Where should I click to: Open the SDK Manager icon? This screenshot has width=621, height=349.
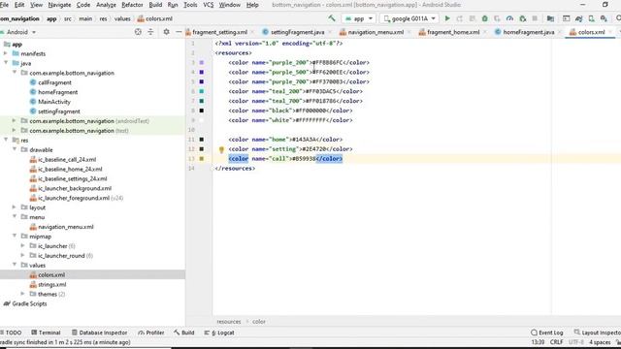tap(604, 18)
